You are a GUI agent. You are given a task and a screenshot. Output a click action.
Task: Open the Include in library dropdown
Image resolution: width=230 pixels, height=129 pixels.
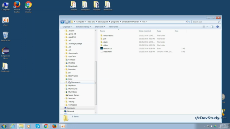(83, 27)
